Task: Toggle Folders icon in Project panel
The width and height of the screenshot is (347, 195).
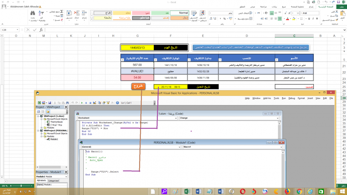Action: pyautogui.click(x=48, y=112)
